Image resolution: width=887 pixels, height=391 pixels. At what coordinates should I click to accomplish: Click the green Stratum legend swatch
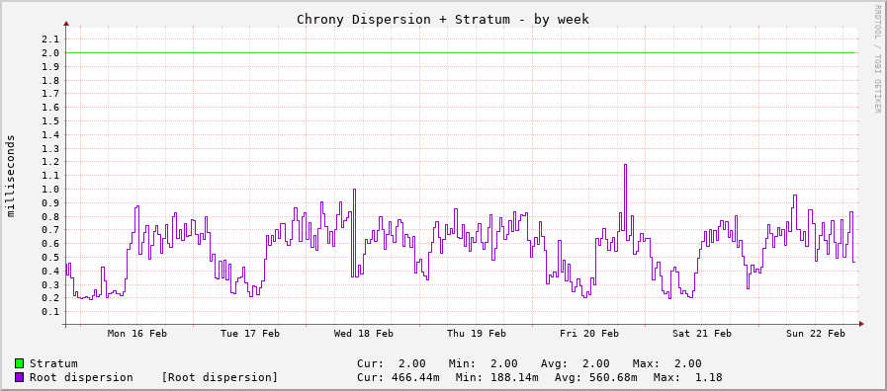pyautogui.click(x=19, y=363)
